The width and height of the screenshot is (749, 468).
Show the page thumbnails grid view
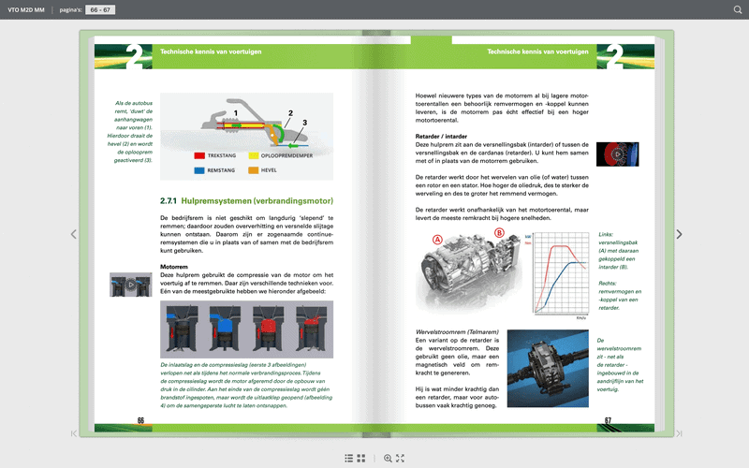pyautogui.click(x=361, y=458)
